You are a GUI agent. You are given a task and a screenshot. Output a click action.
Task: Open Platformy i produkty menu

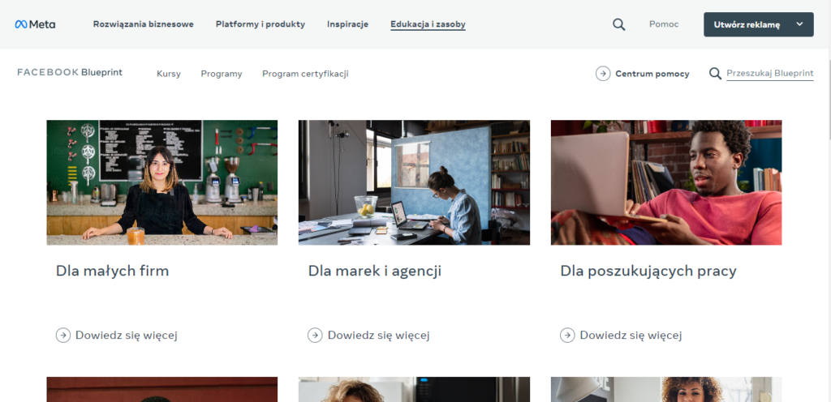point(260,24)
